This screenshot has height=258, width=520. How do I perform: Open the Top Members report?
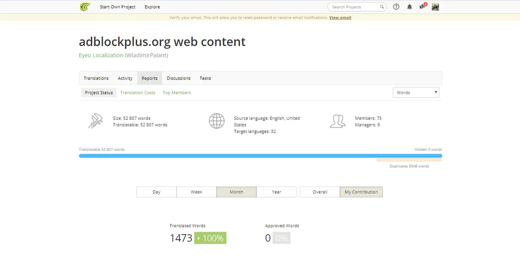[177, 93]
